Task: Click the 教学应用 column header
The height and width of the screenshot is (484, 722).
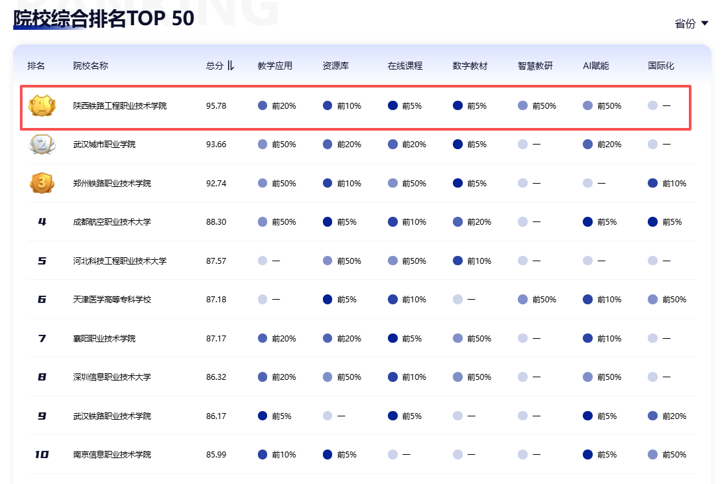Action: coord(275,66)
